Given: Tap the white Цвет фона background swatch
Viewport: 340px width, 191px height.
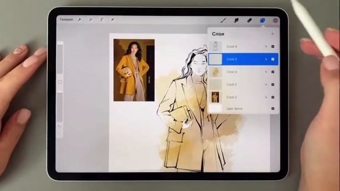Looking at the screenshot, I should click(216, 108).
